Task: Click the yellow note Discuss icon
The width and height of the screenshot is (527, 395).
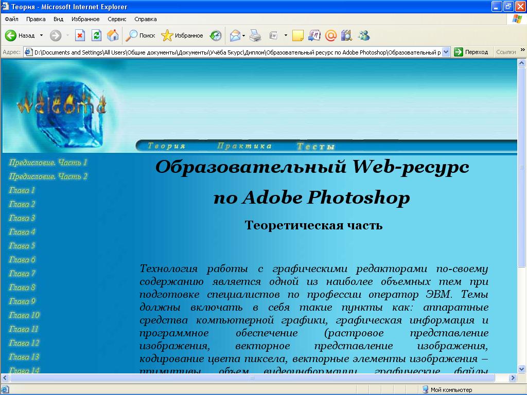Action: pos(298,35)
